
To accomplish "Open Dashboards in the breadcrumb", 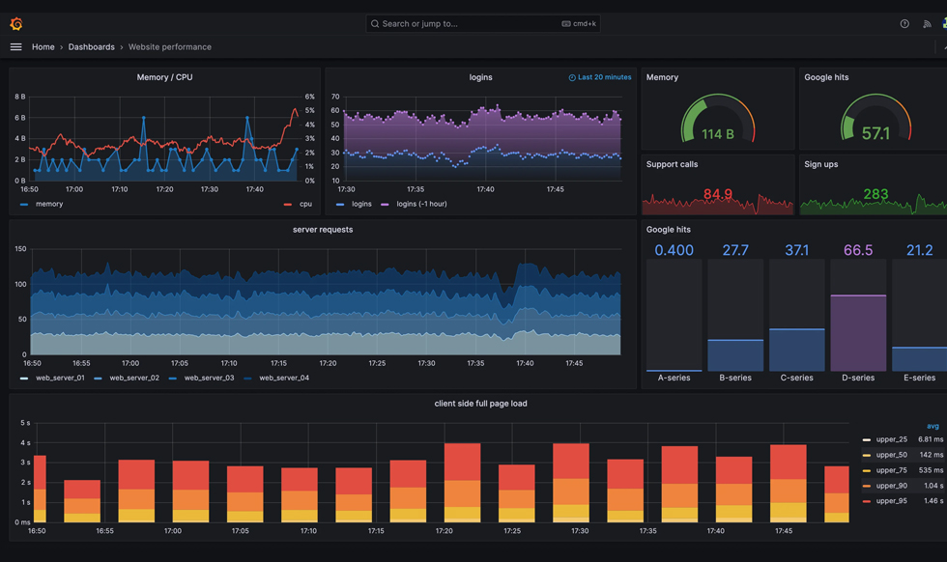I will pyautogui.click(x=91, y=46).
